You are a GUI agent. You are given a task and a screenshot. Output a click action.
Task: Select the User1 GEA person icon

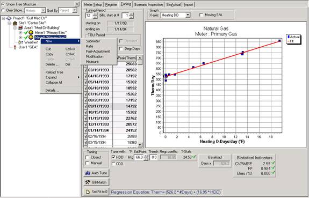(15, 47)
